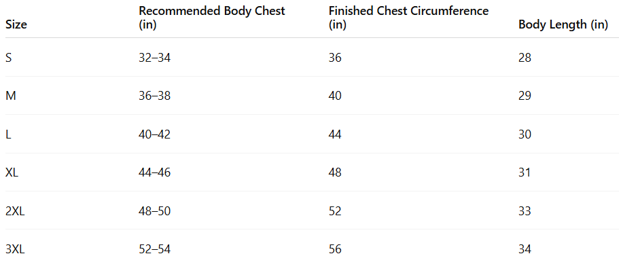Click the Body Length (in) header

click(563, 25)
